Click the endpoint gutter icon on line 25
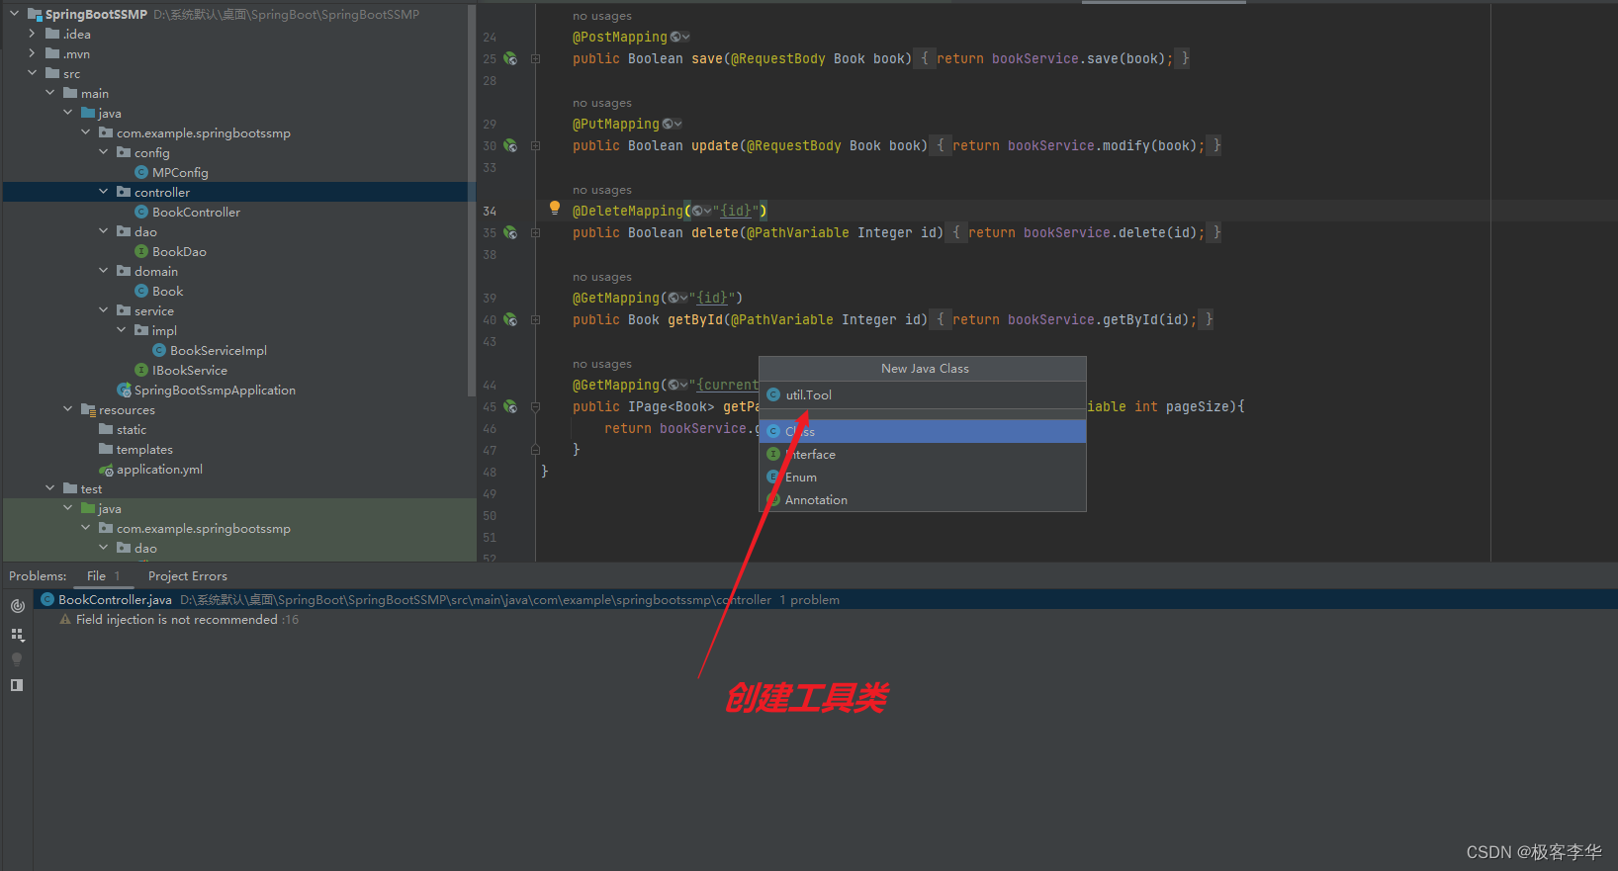This screenshot has height=871, width=1618. pos(510,58)
